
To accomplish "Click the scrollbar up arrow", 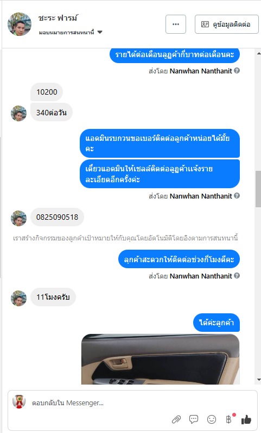I will (x=258, y=53).
